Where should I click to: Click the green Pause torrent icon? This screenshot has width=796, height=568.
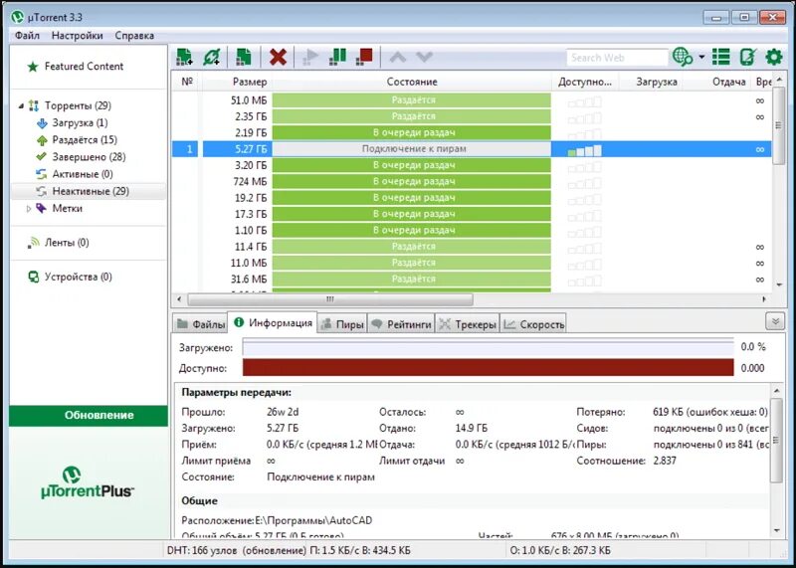(x=337, y=57)
